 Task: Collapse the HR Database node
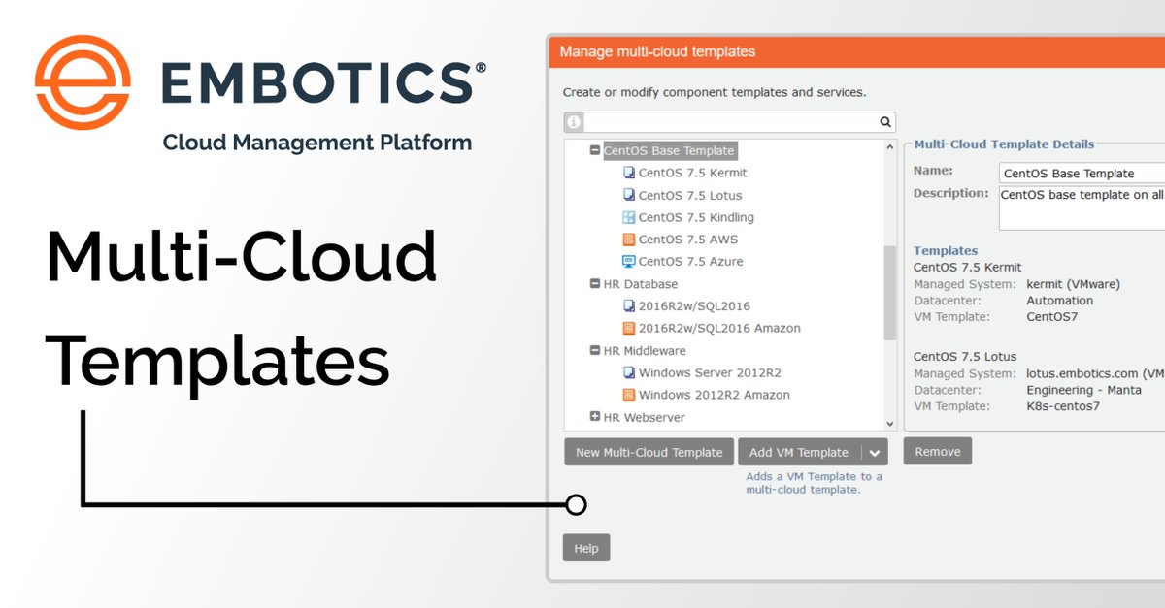coord(595,284)
